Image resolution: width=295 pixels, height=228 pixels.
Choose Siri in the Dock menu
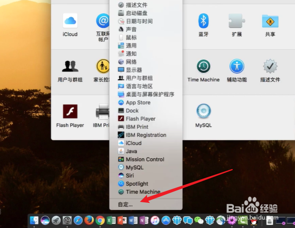(146, 176)
